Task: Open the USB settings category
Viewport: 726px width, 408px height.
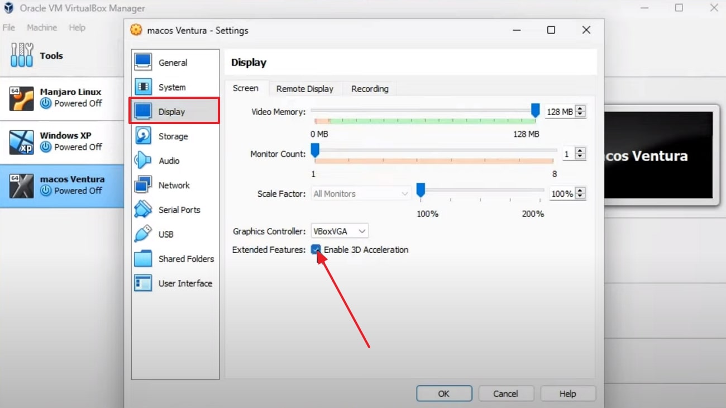Action: coord(175,234)
